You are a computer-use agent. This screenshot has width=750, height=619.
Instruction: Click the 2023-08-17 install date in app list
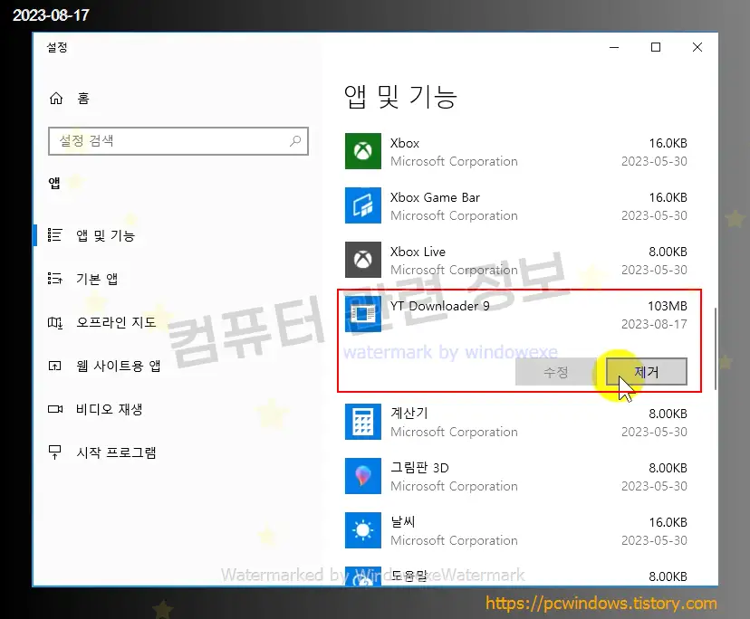(x=654, y=324)
